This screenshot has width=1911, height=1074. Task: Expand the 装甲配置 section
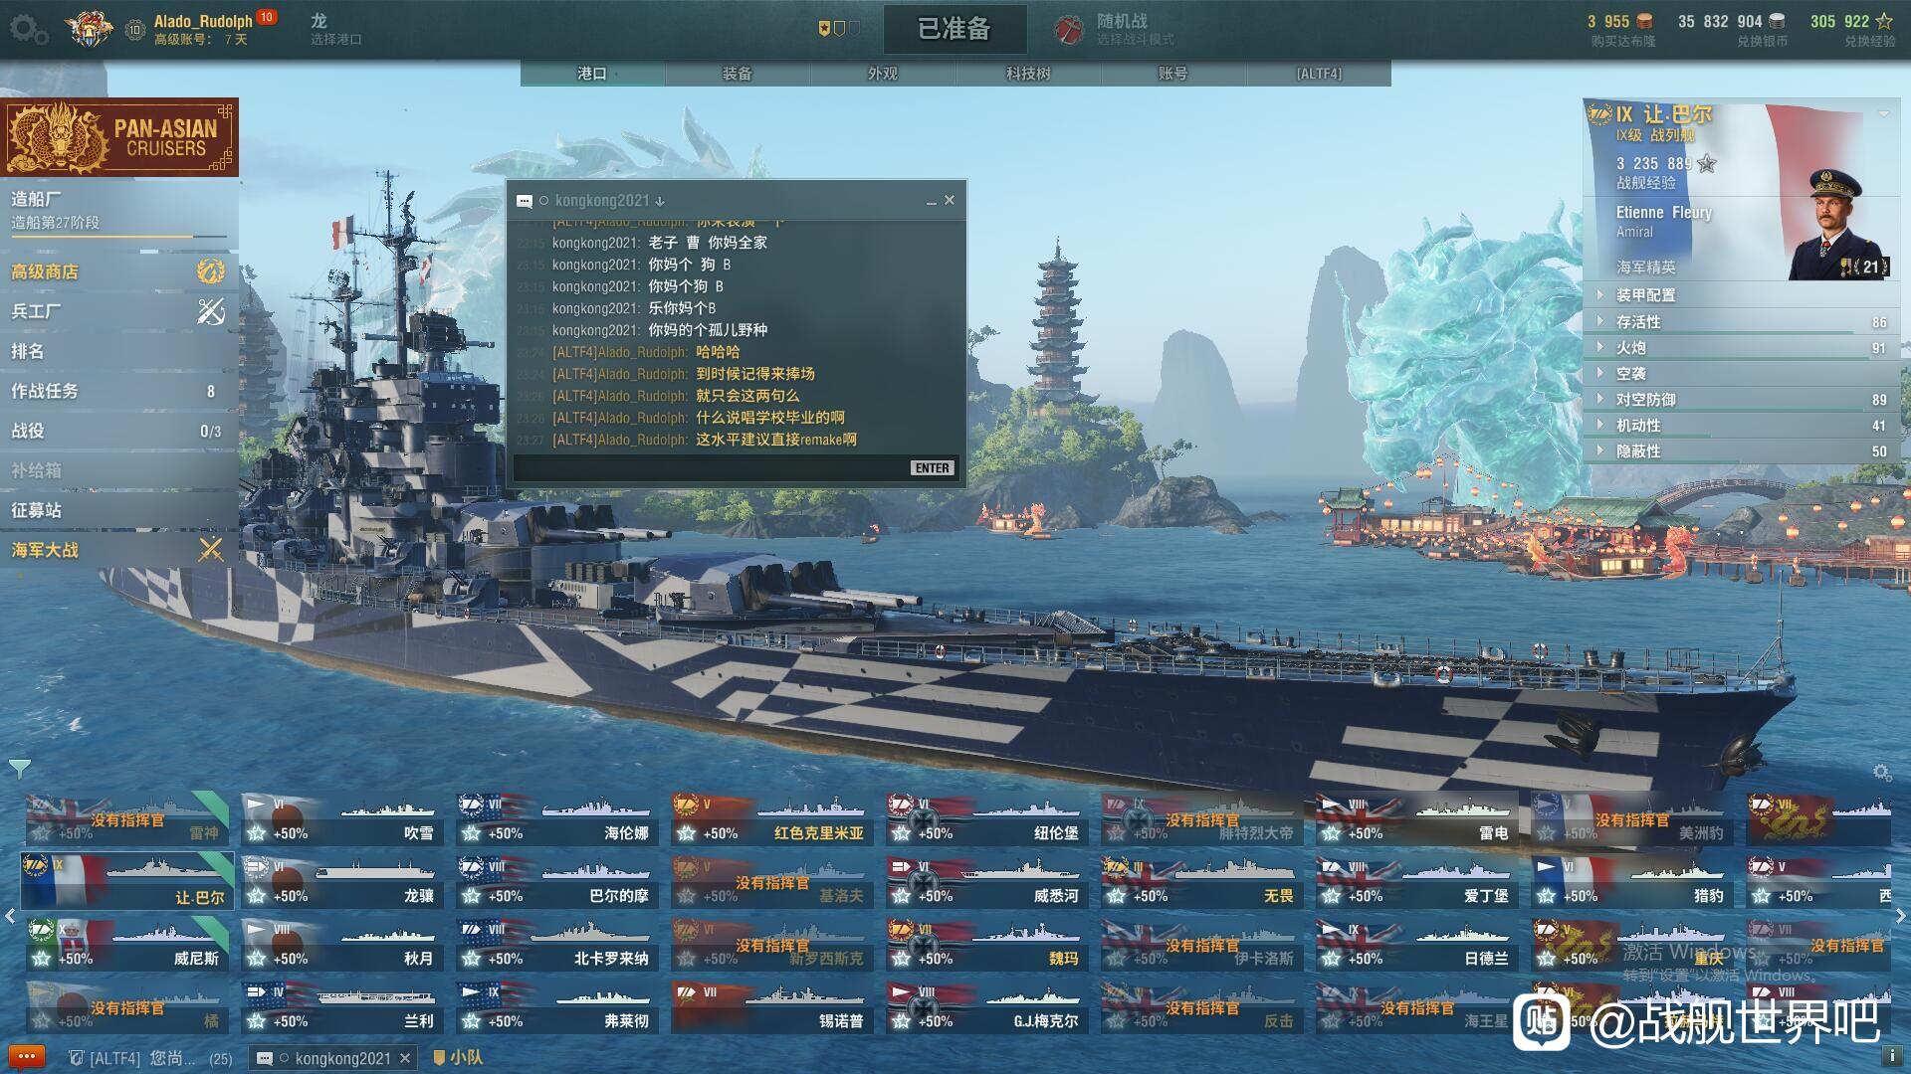pyautogui.click(x=1599, y=294)
